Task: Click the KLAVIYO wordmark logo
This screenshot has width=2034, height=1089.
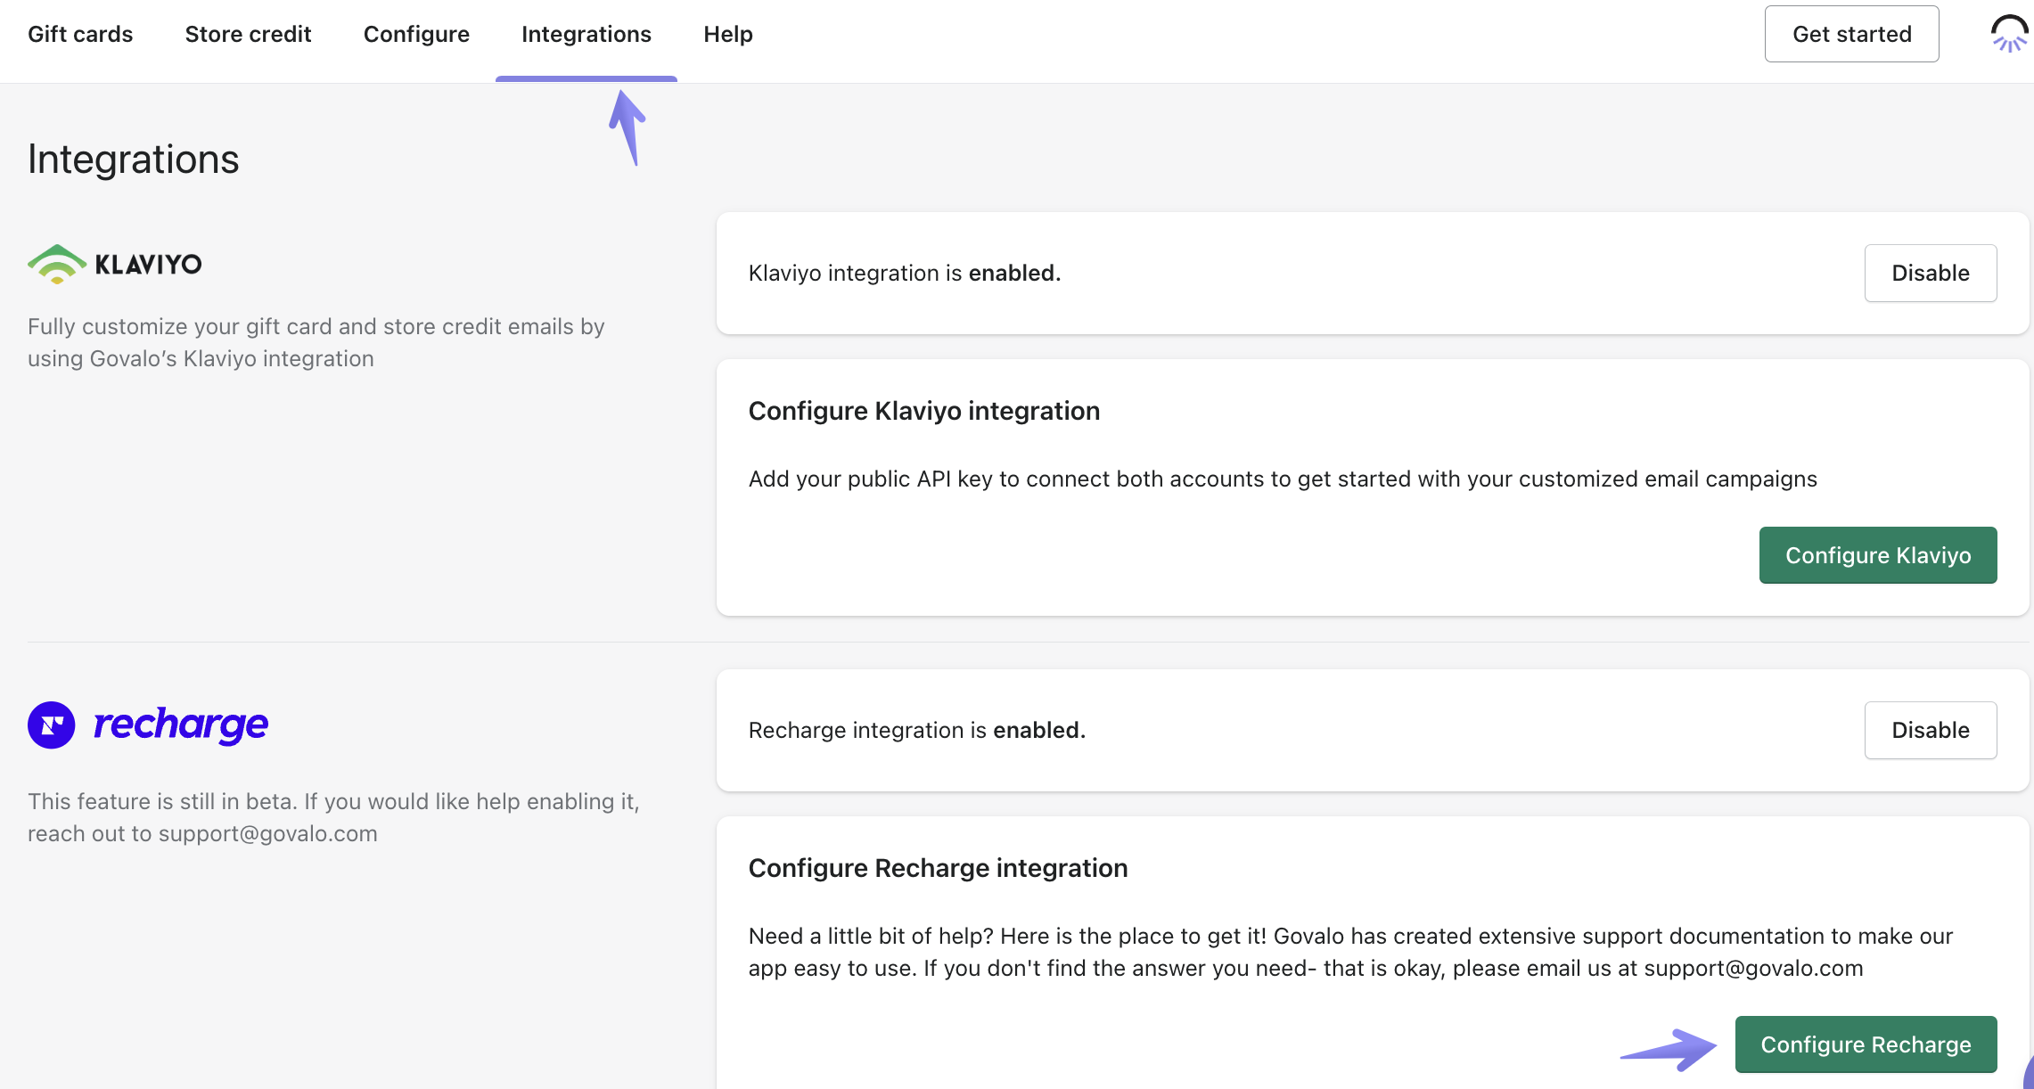Action: coord(148,265)
